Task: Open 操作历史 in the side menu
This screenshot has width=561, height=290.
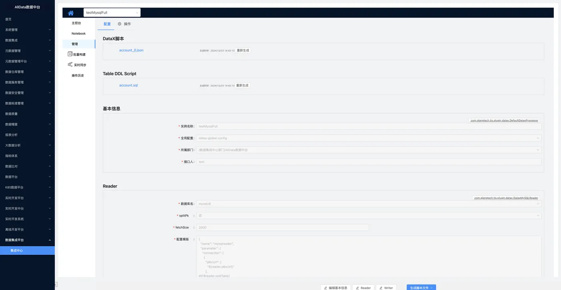Action: pos(79,76)
